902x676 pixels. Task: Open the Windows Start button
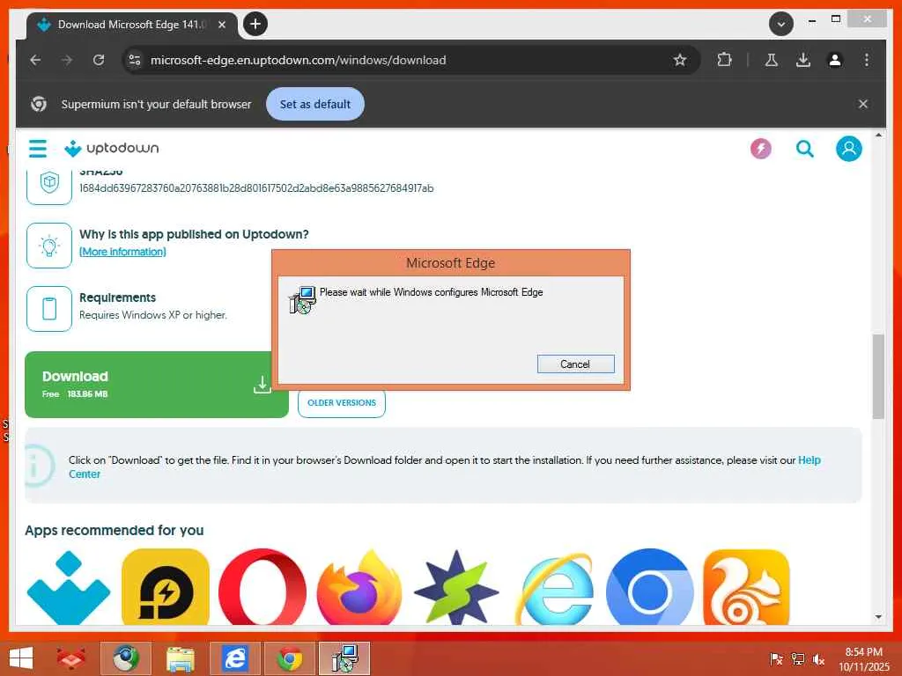click(21, 658)
